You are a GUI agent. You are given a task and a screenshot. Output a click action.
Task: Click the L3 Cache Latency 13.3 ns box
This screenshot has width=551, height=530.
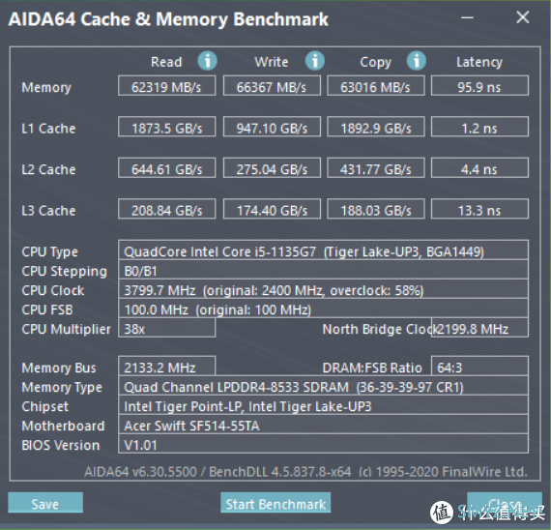tap(479, 209)
